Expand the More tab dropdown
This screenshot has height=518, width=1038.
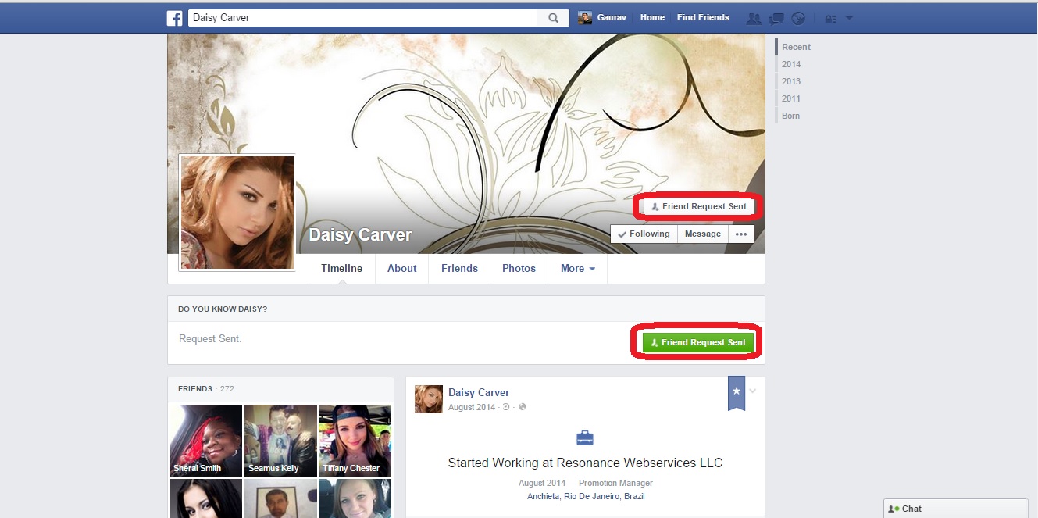pyautogui.click(x=578, y=268)
